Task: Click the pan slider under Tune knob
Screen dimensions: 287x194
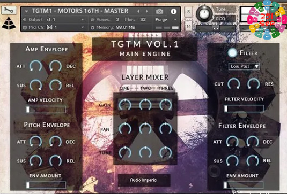Action: pos(216,28)
